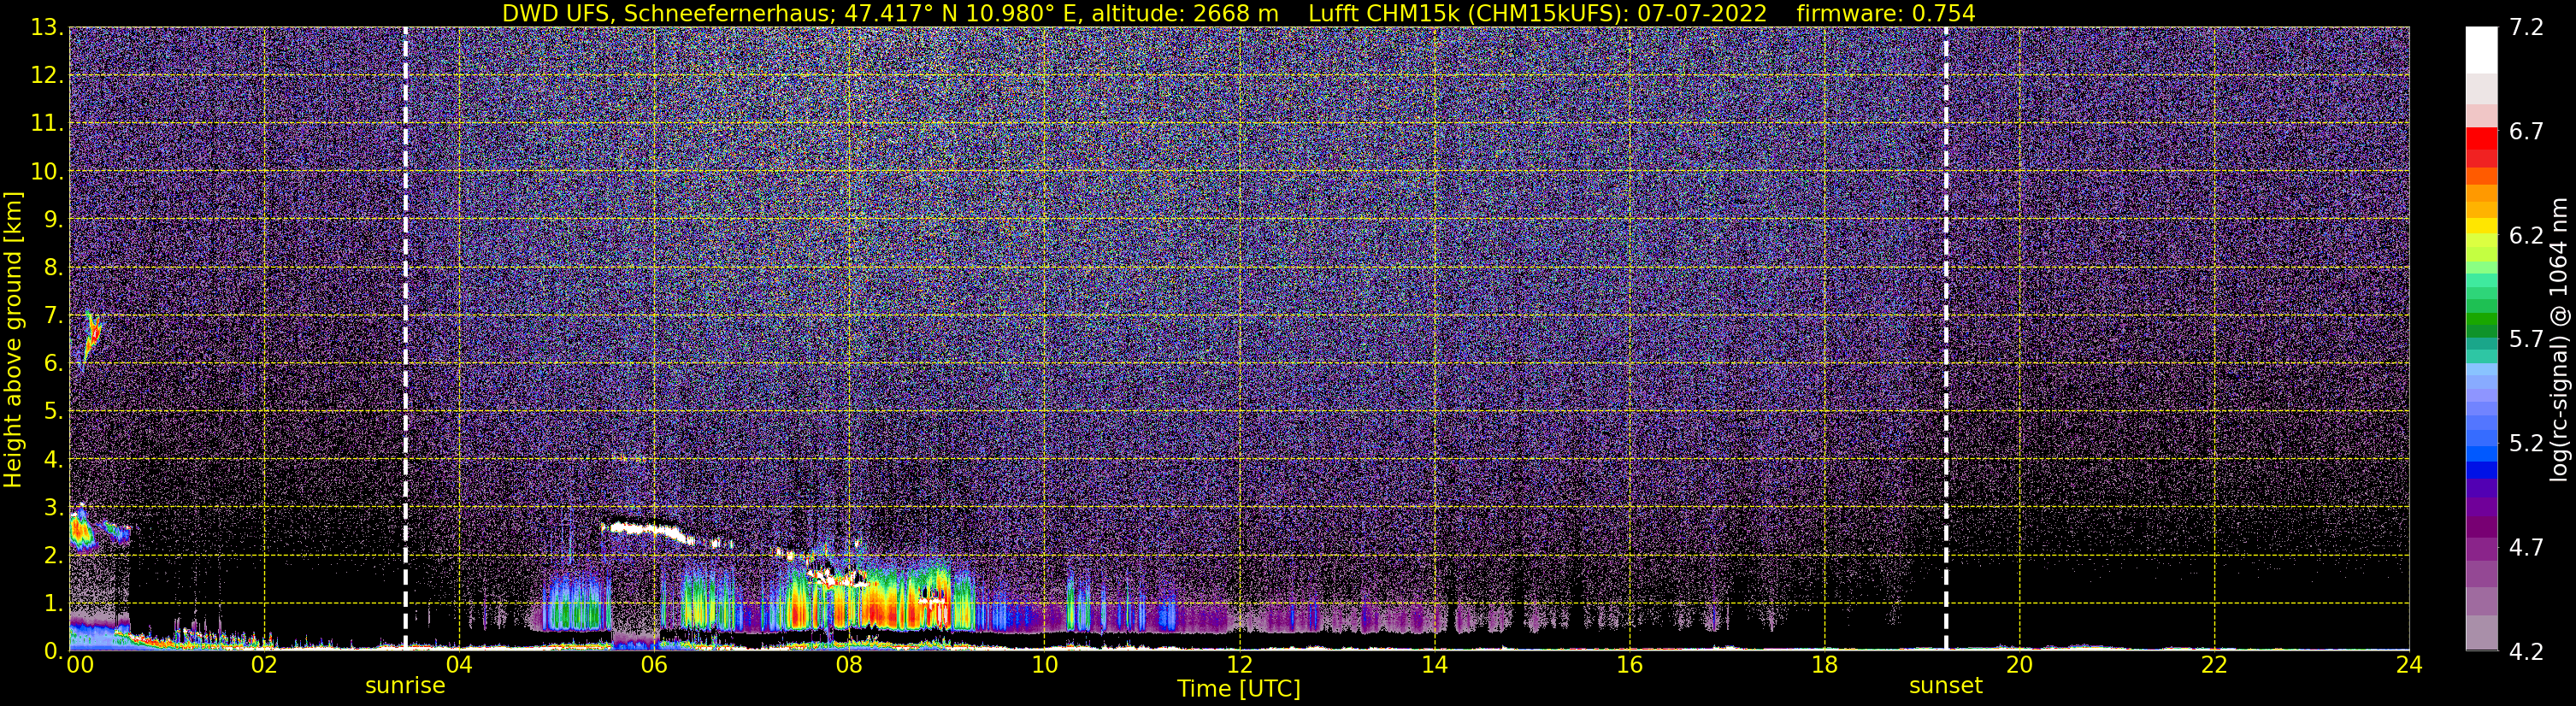The height and width of the screenshot is (706, 2576).
Task: Click the "sunset" label below the axis
Action: click(x=1946, y=686)
